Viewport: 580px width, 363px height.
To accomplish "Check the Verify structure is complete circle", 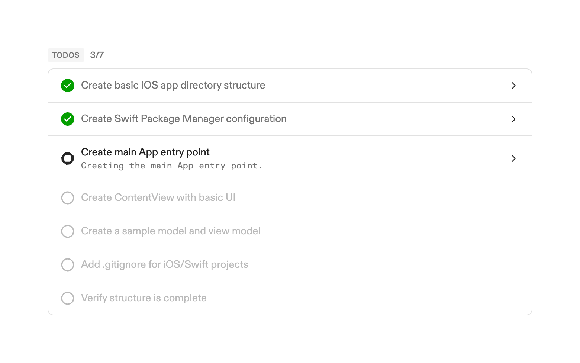I will [68, 298].
